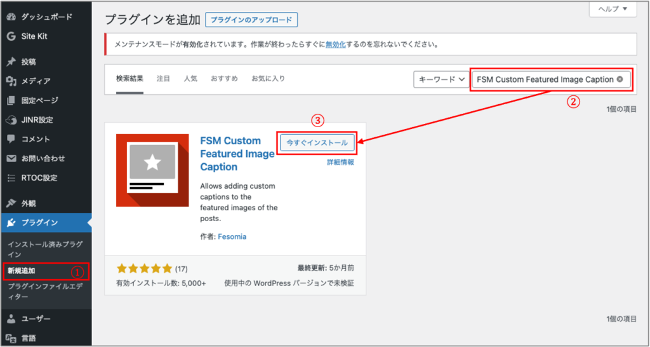650x347 pixels.
Task: Click the pushpin icon beside 投稿
Action: [11, 62]
